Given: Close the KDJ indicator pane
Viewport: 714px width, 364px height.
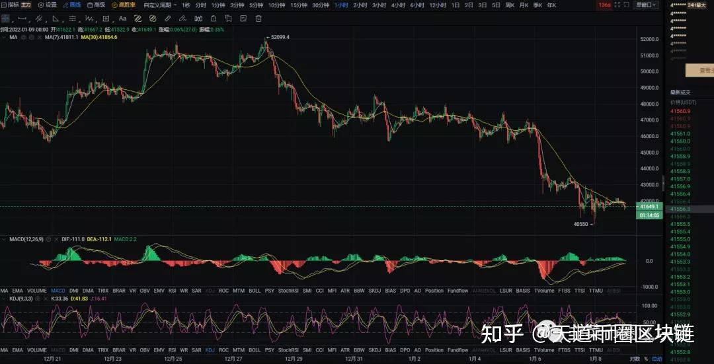Looking at the screenshot, I should click(x=45, y=299).
